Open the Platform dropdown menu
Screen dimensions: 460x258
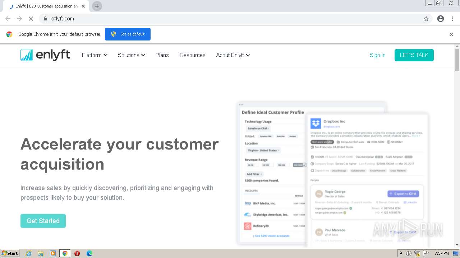95,55
